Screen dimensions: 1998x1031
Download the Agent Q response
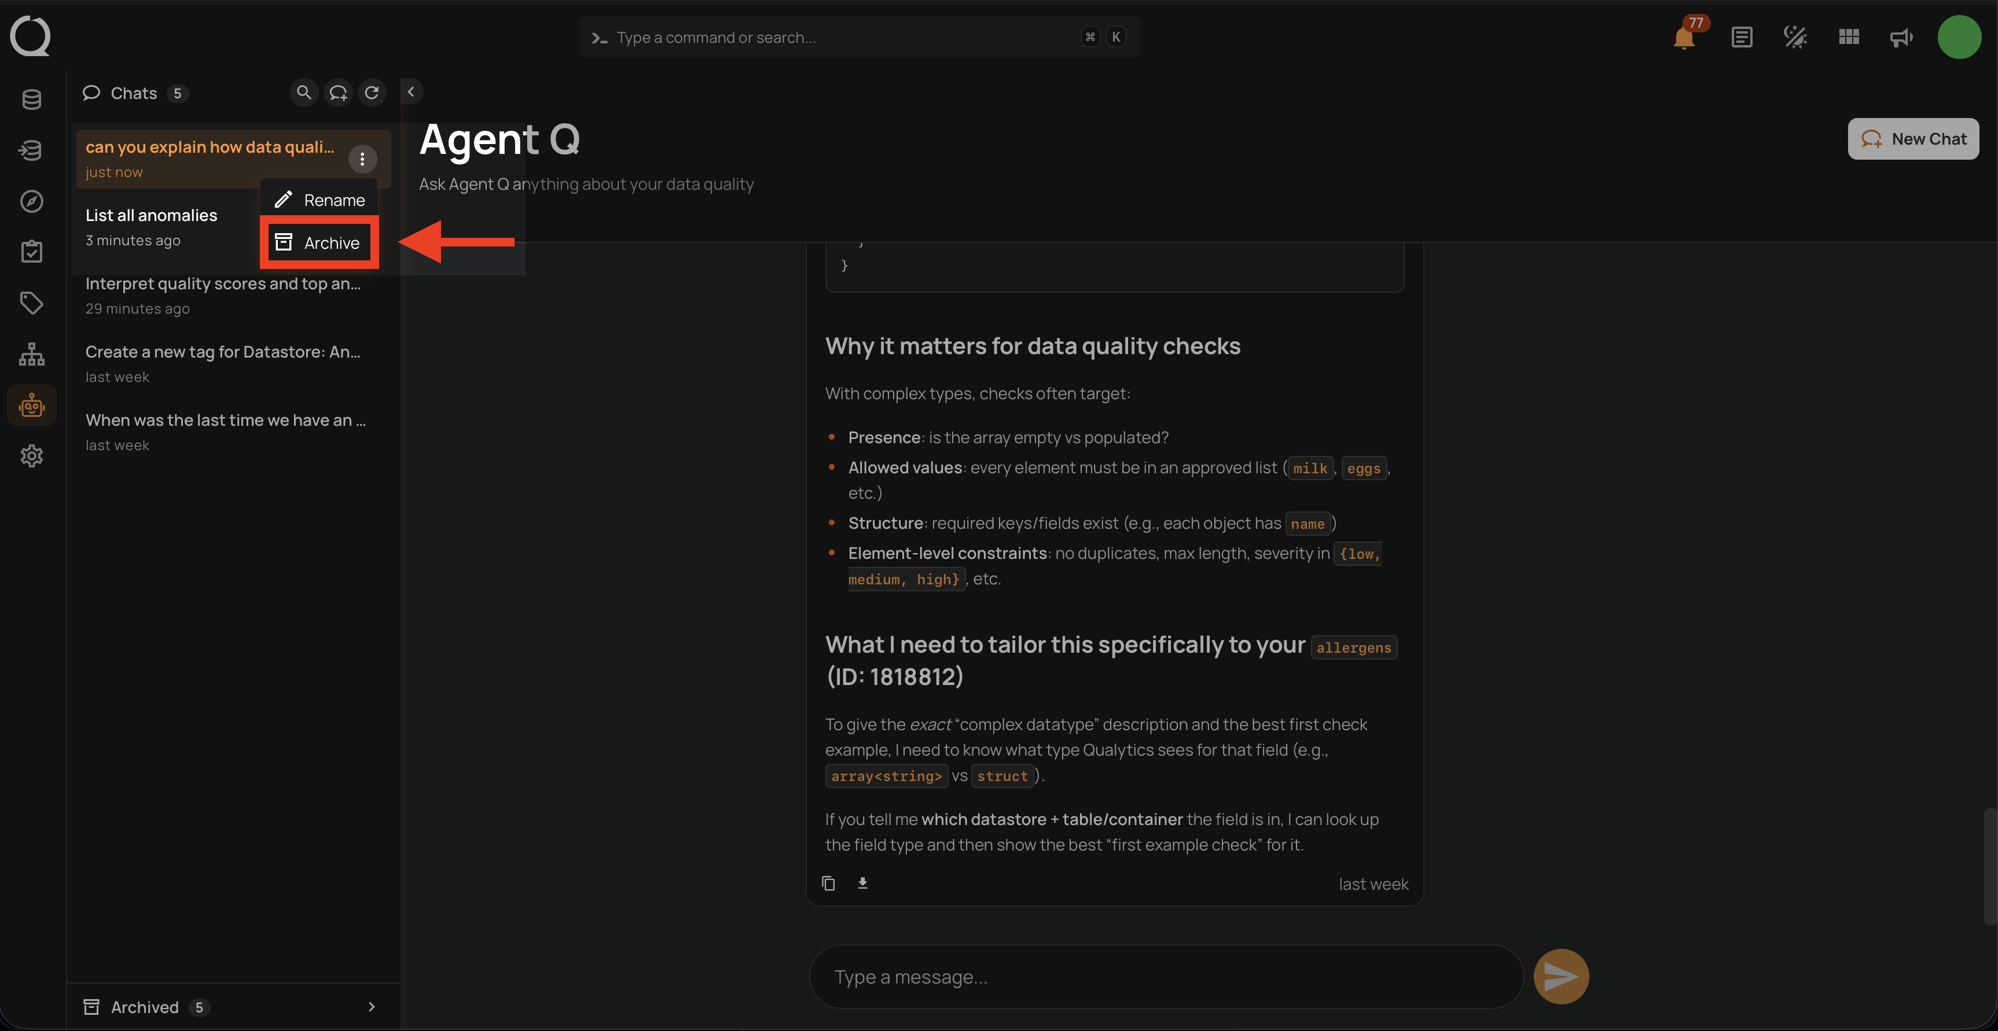coord(862,883)
